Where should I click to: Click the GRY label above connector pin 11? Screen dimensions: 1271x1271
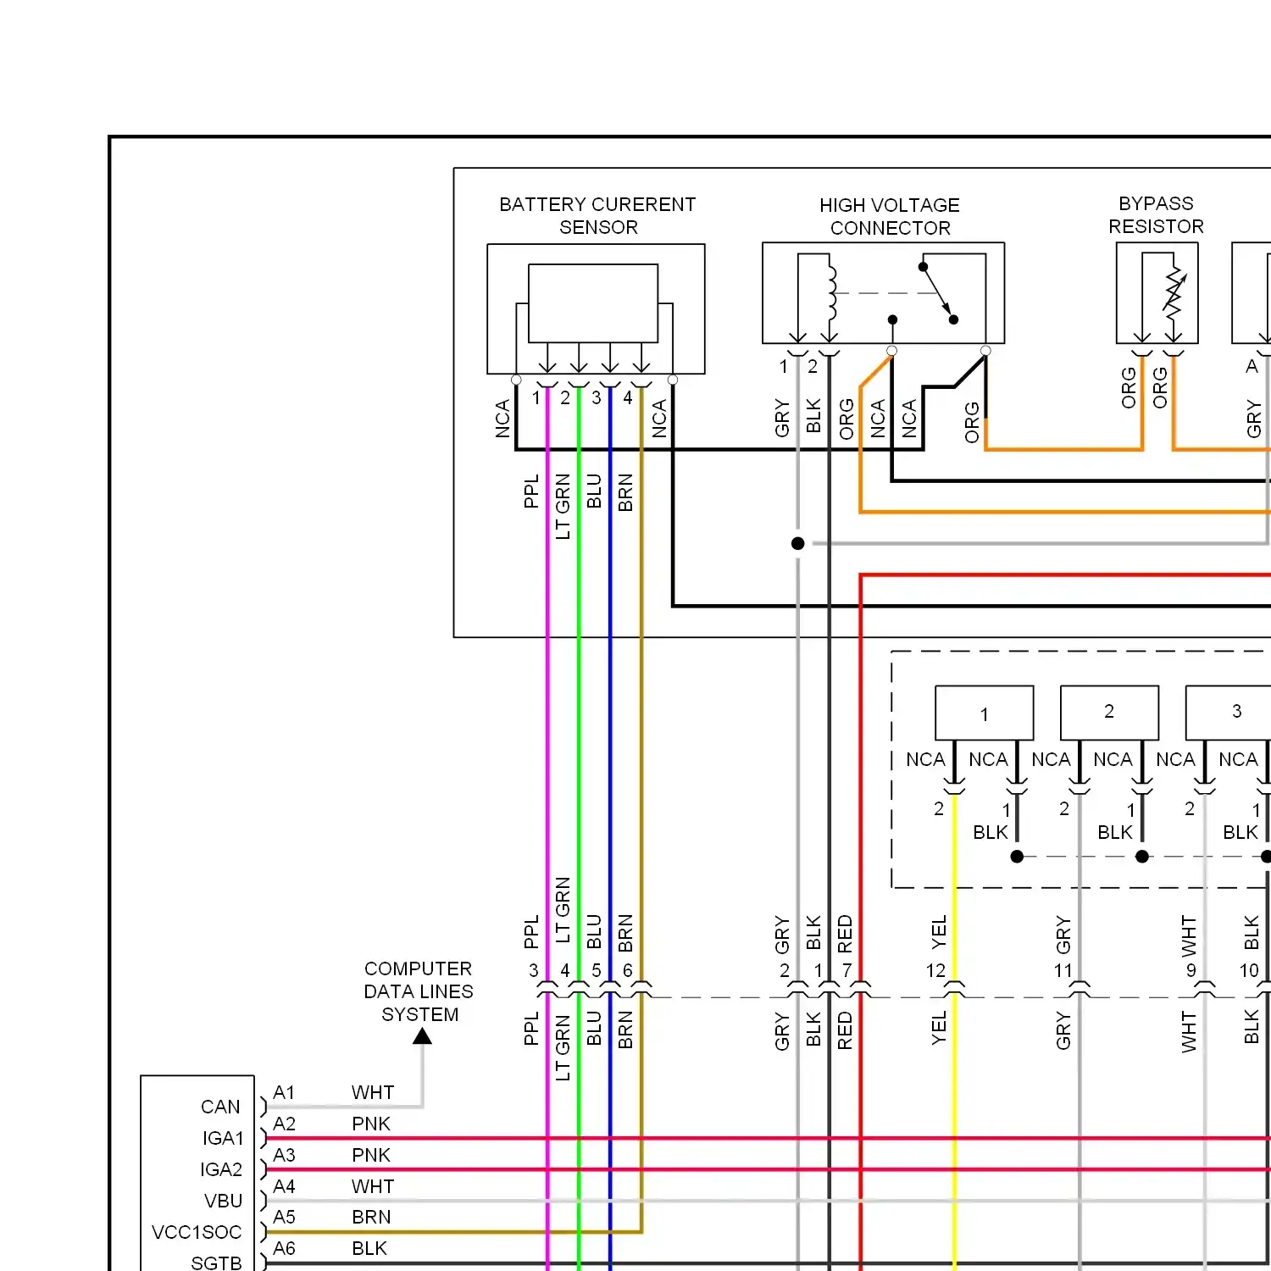click(1063, 935)
